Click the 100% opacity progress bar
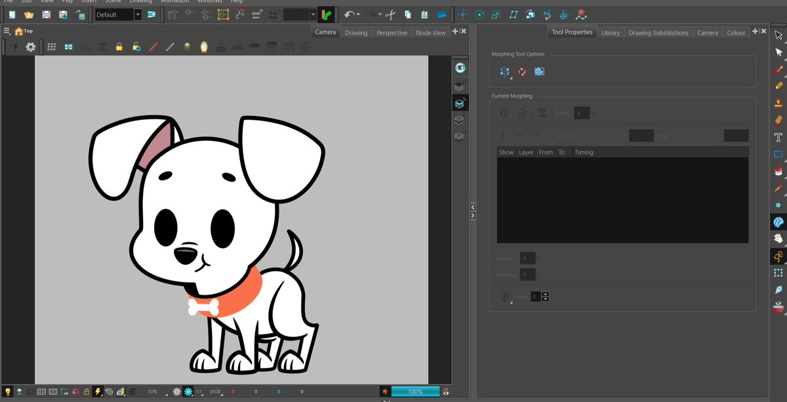The height and width of the screenshot is (402, 787). (x=415, y=392)
